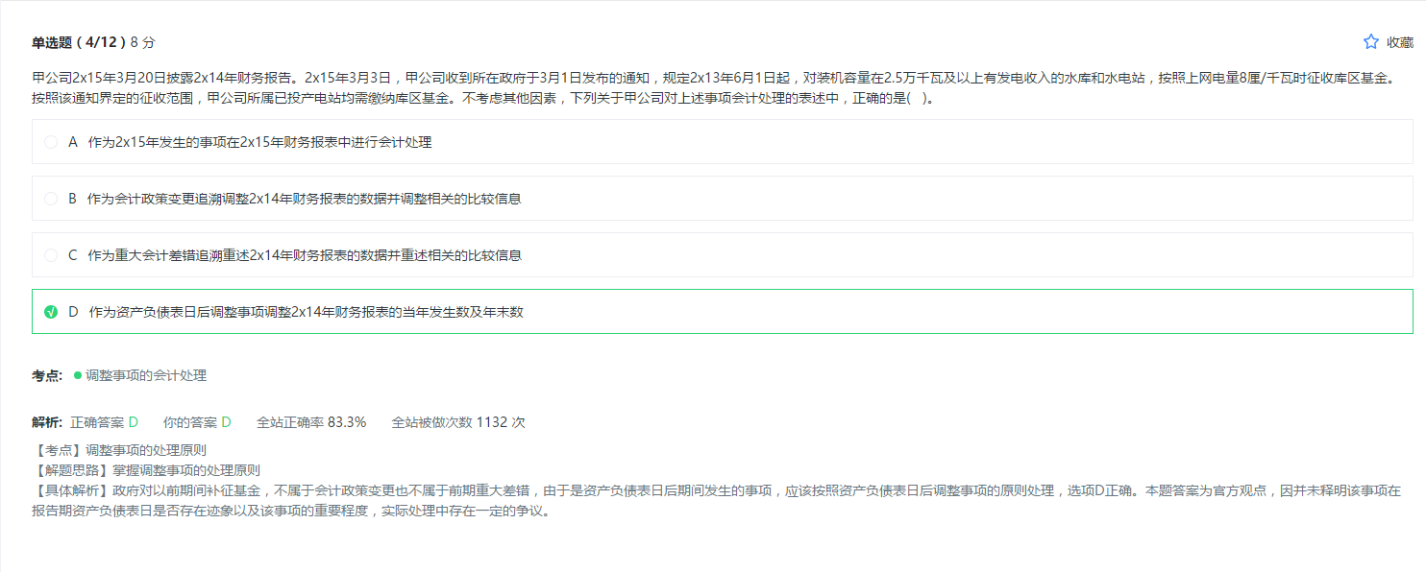Click the green checkmark on option D

pyautogui.click(x=51, y=312)
